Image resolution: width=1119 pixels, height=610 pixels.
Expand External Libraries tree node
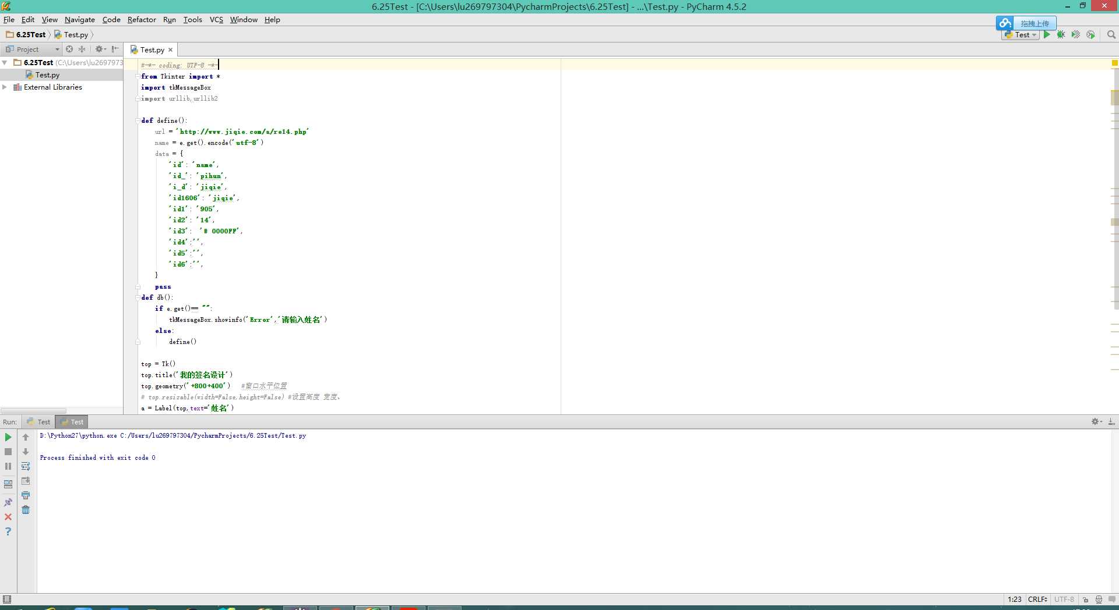click(x=5, y=87)
